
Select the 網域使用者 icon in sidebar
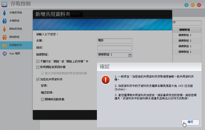point(5,29)
